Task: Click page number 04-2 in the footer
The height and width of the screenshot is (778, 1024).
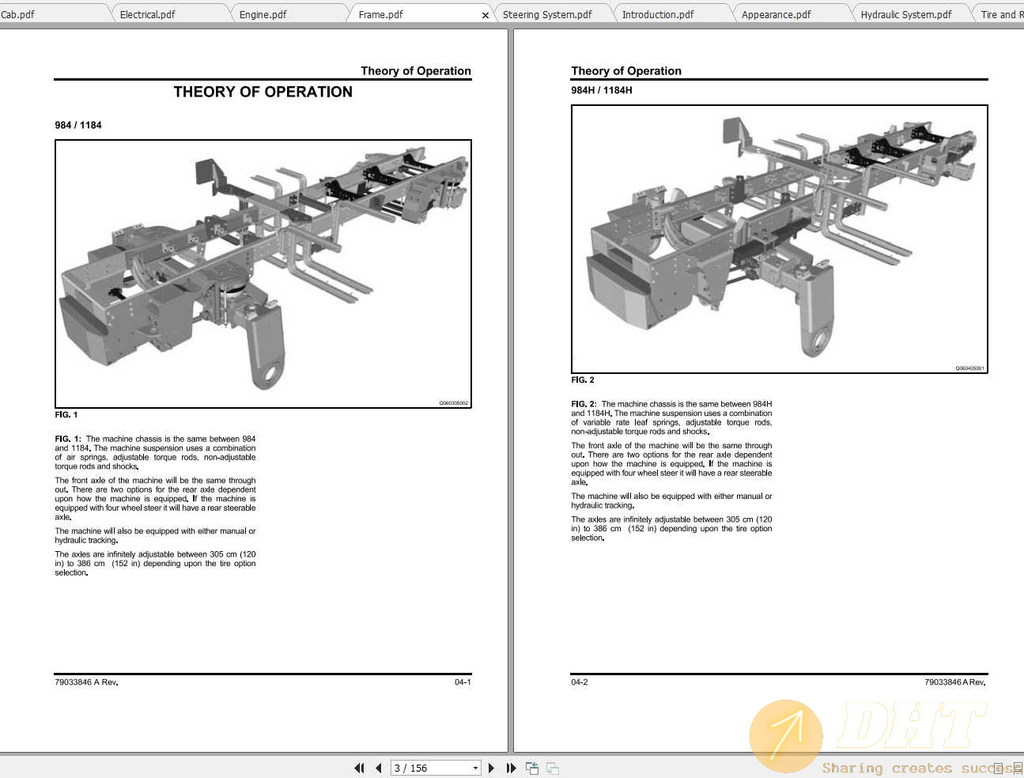Action: pyautogui.click(x=580, y=682)
